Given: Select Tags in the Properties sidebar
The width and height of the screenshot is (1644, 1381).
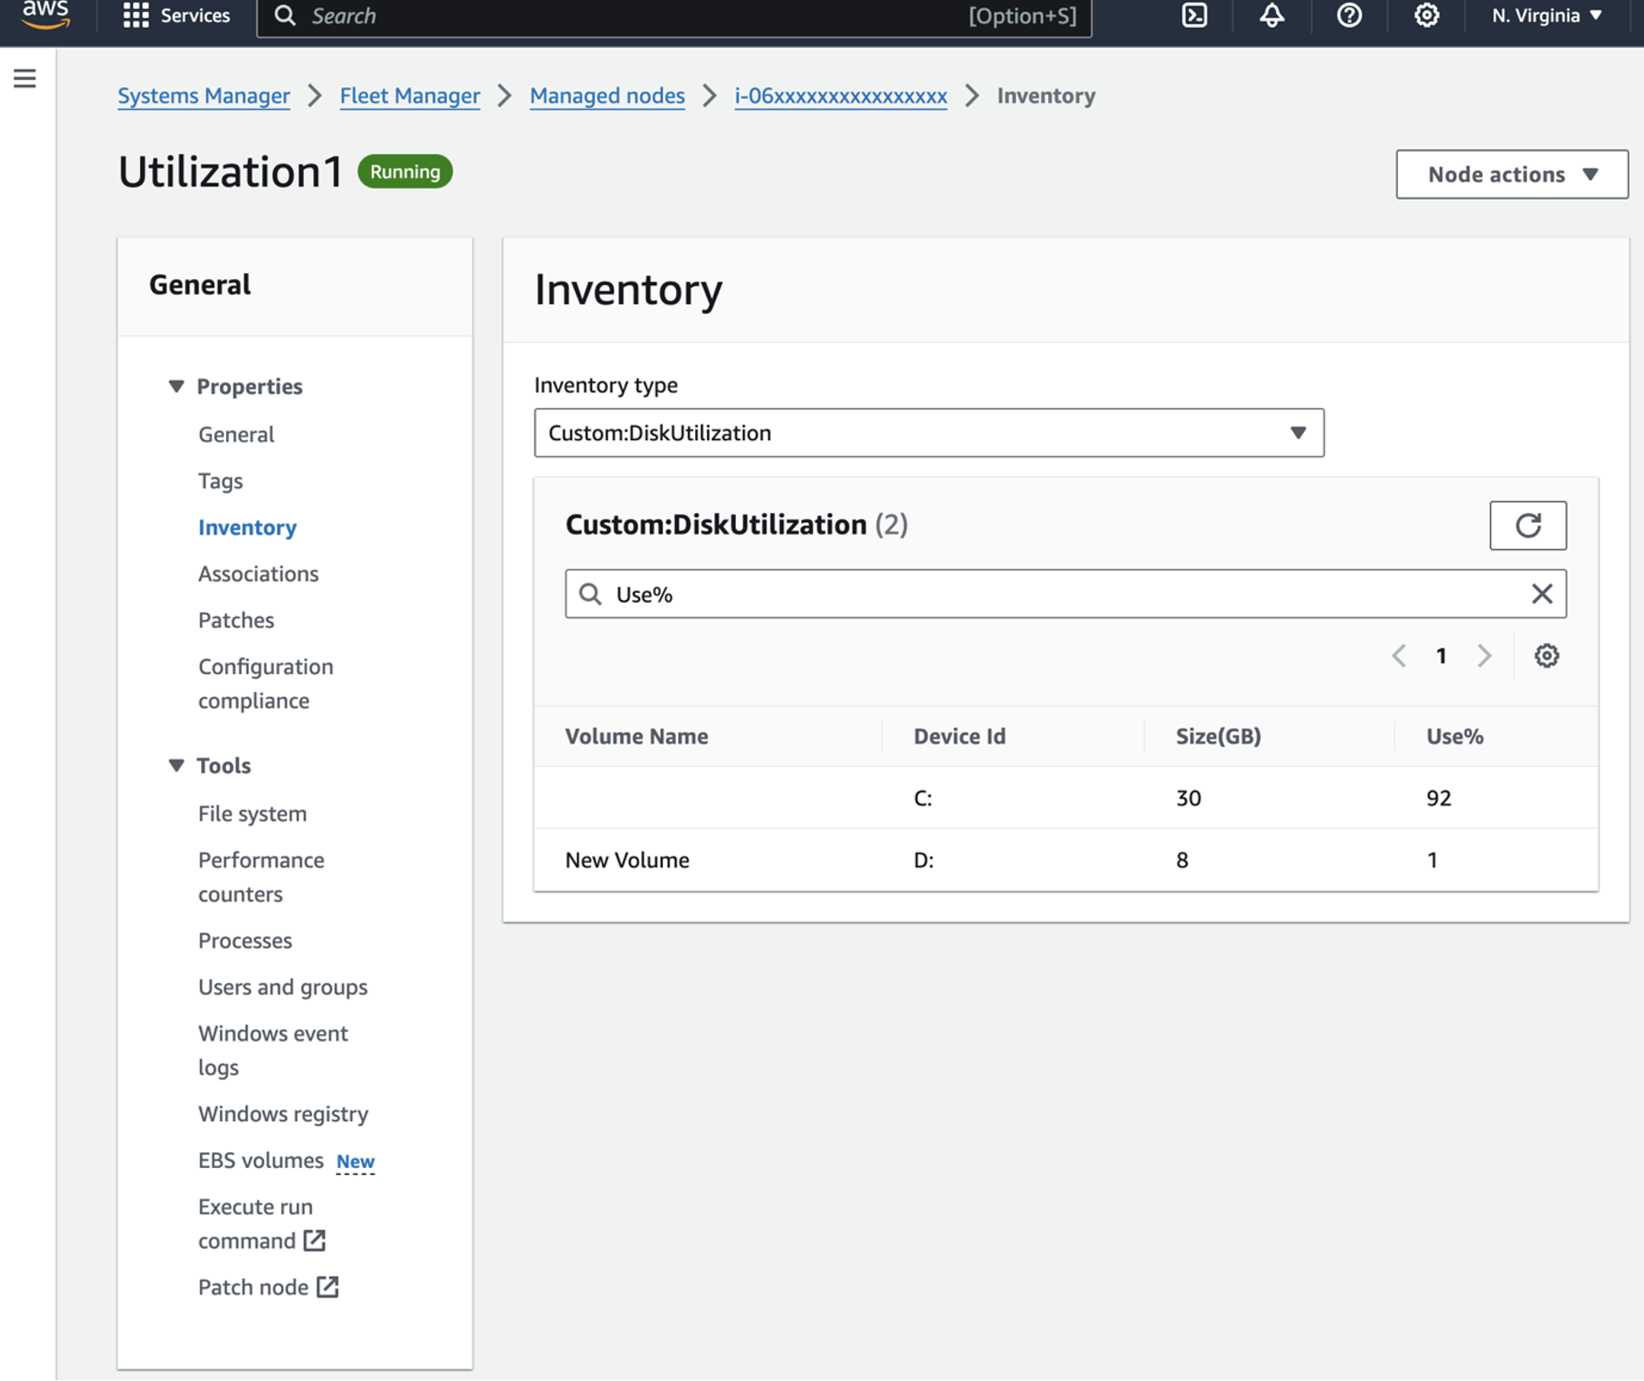Looking at the screenshot, I should click(x=220, y=480).
